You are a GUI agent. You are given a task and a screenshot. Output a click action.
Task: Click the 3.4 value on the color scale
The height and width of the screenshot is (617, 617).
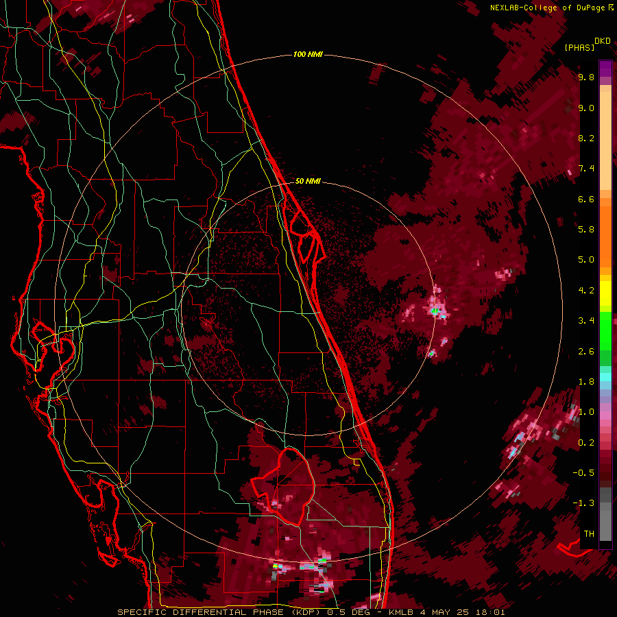(x=586, y=321)
